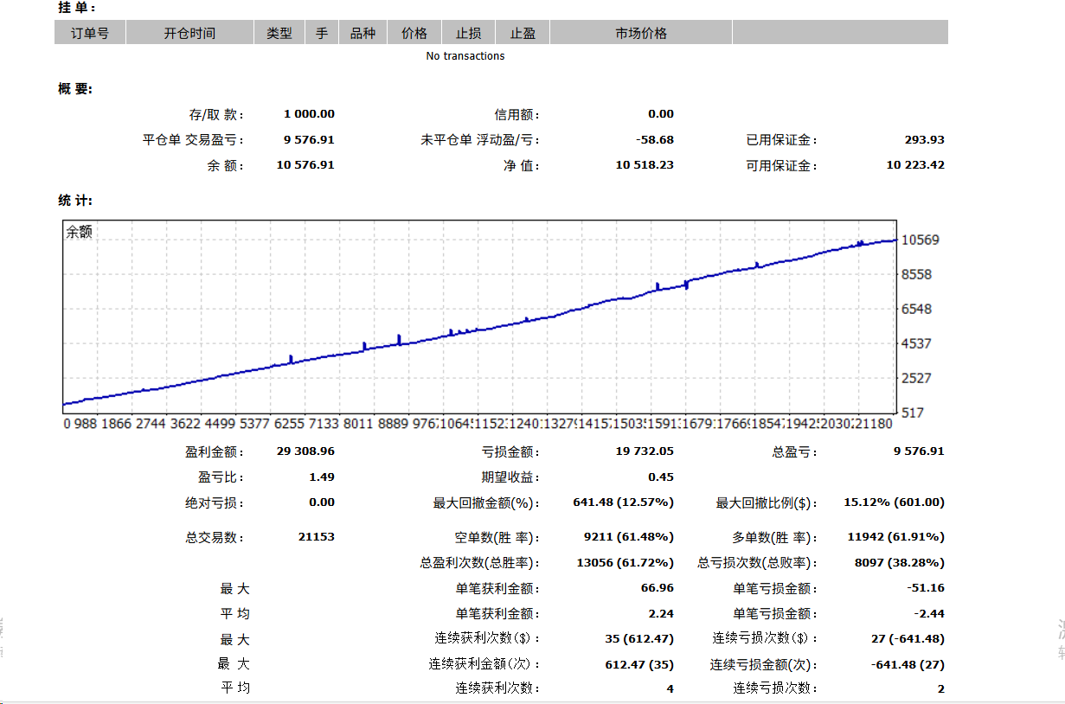Click the 开仓时间 column header
Image resolution: width=1065 pixels, height=704 pixels.
coord(190,33)
